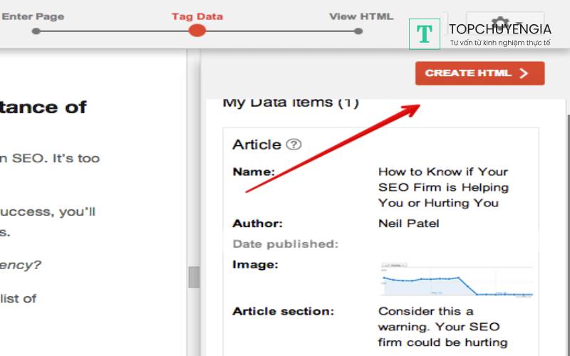The height and width of the screenshot is (356, 570).
Task: Click the active red Tag Data step dot
Action: coord(197,31)
